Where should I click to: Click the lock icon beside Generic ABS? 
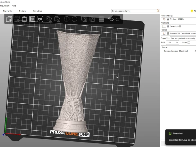click(168, 26)
